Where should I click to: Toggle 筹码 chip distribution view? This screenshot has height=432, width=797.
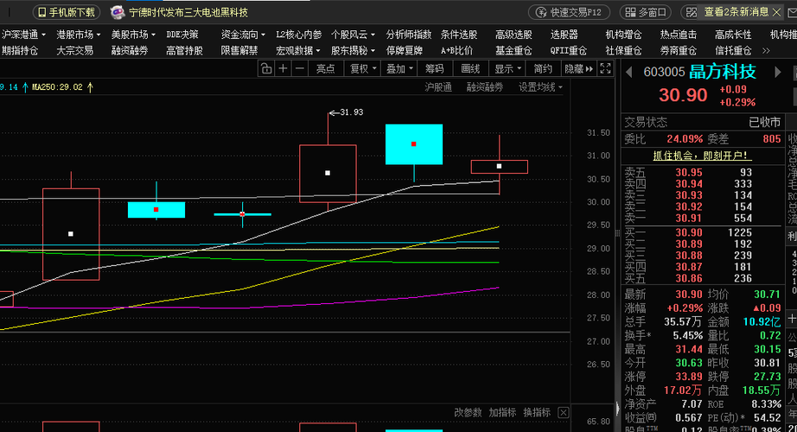click(435, 68)
